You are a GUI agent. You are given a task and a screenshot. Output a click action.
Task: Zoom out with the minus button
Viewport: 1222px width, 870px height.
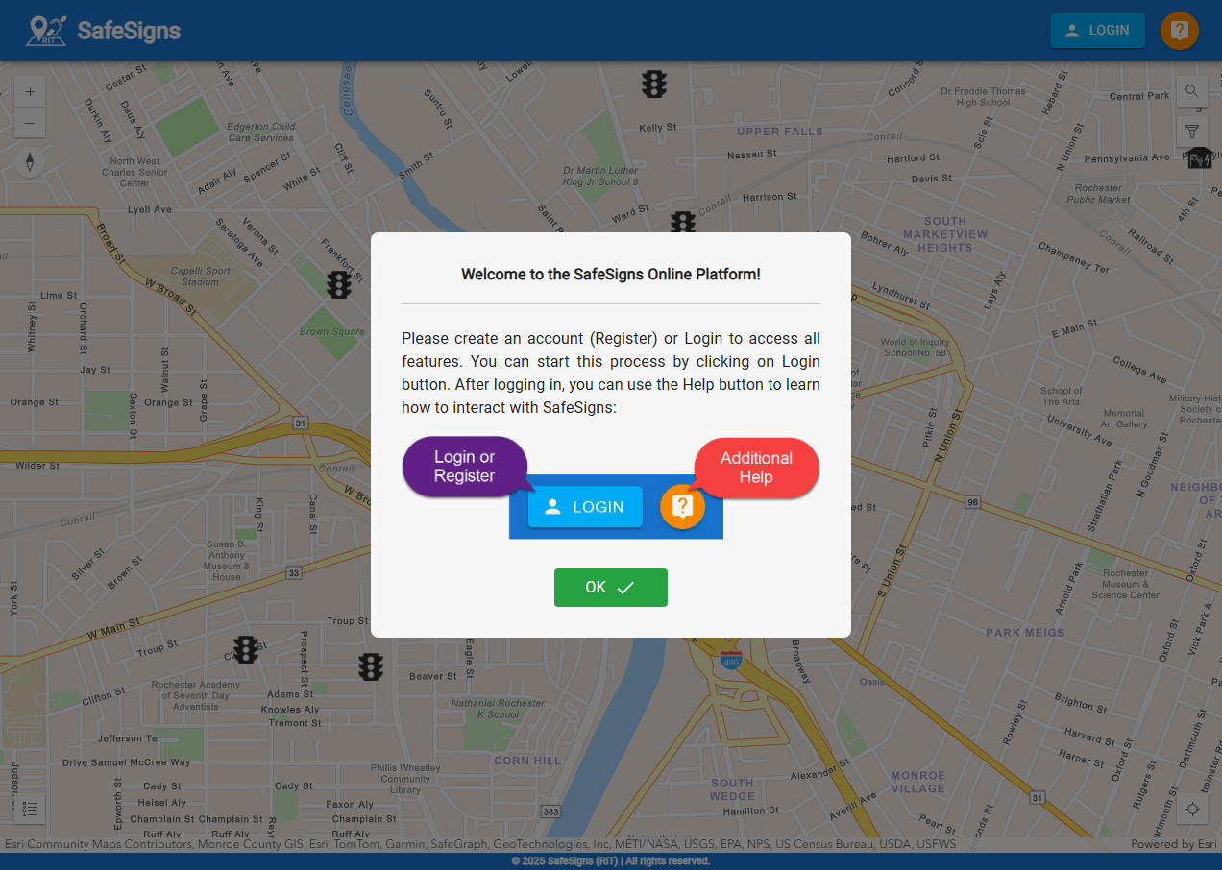(x=30, y=122)
